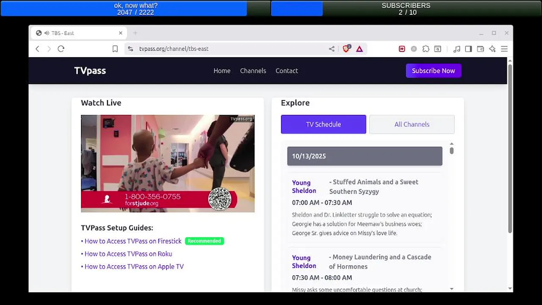Open How to Access TVPass on Roku
The height and width of the screenshot is (305, 542).
pos(128,254)
